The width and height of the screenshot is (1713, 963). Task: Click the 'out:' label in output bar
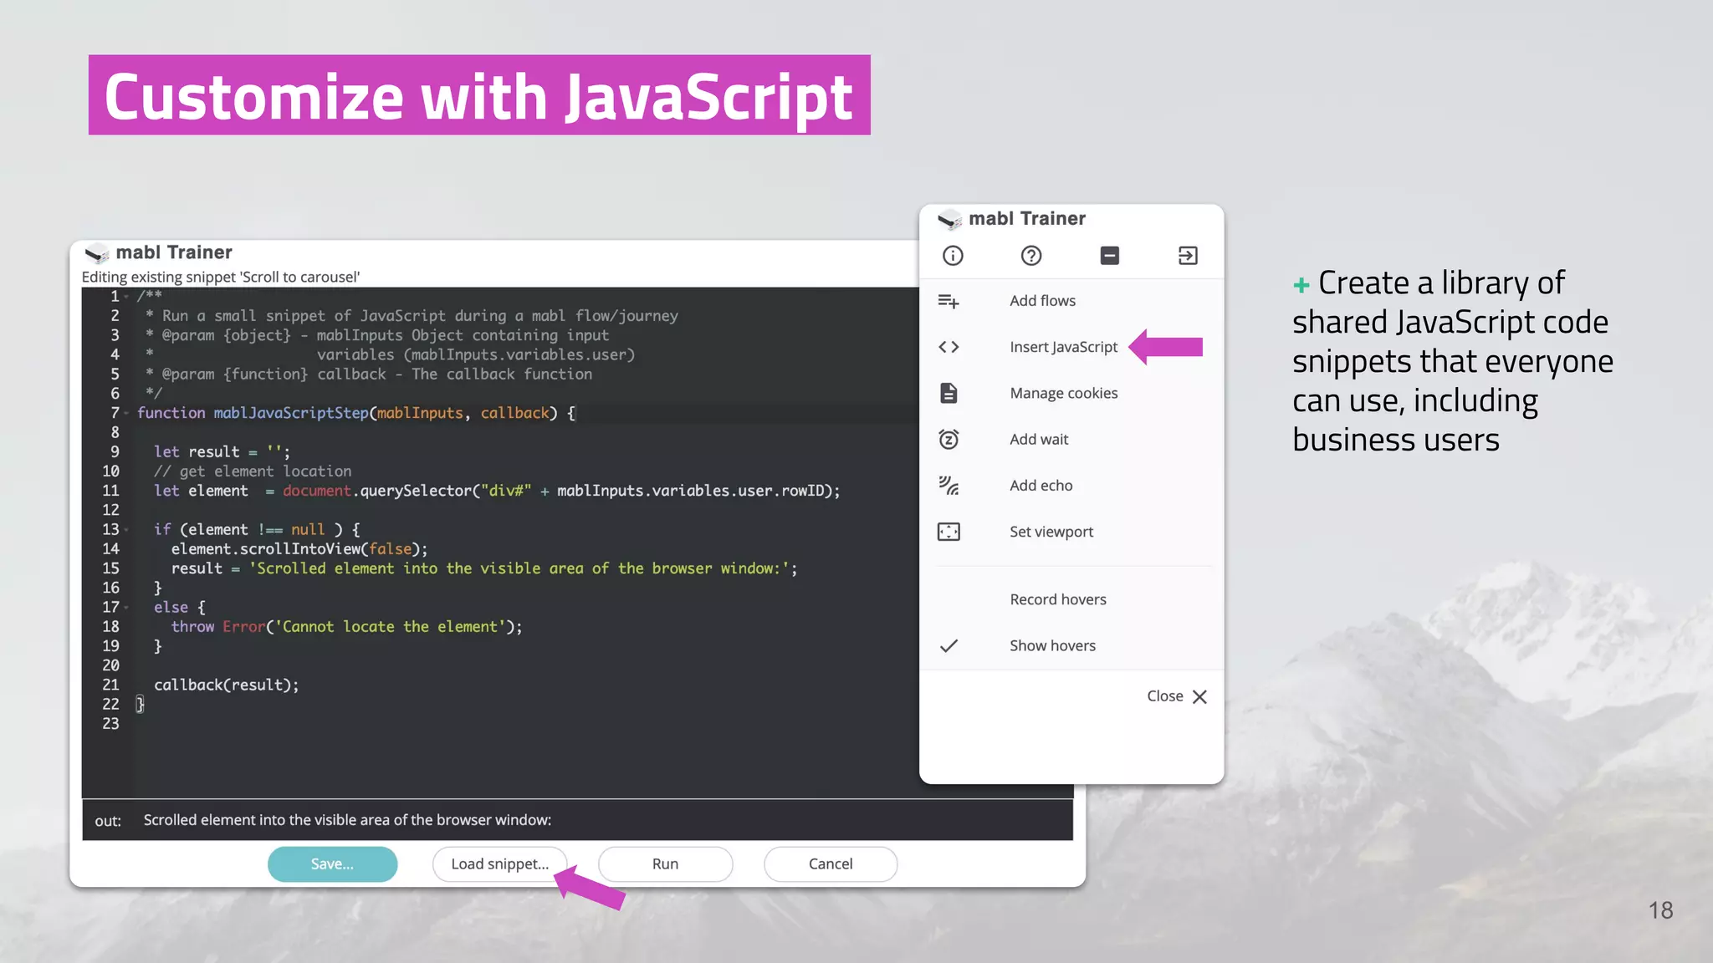[108, 821]
